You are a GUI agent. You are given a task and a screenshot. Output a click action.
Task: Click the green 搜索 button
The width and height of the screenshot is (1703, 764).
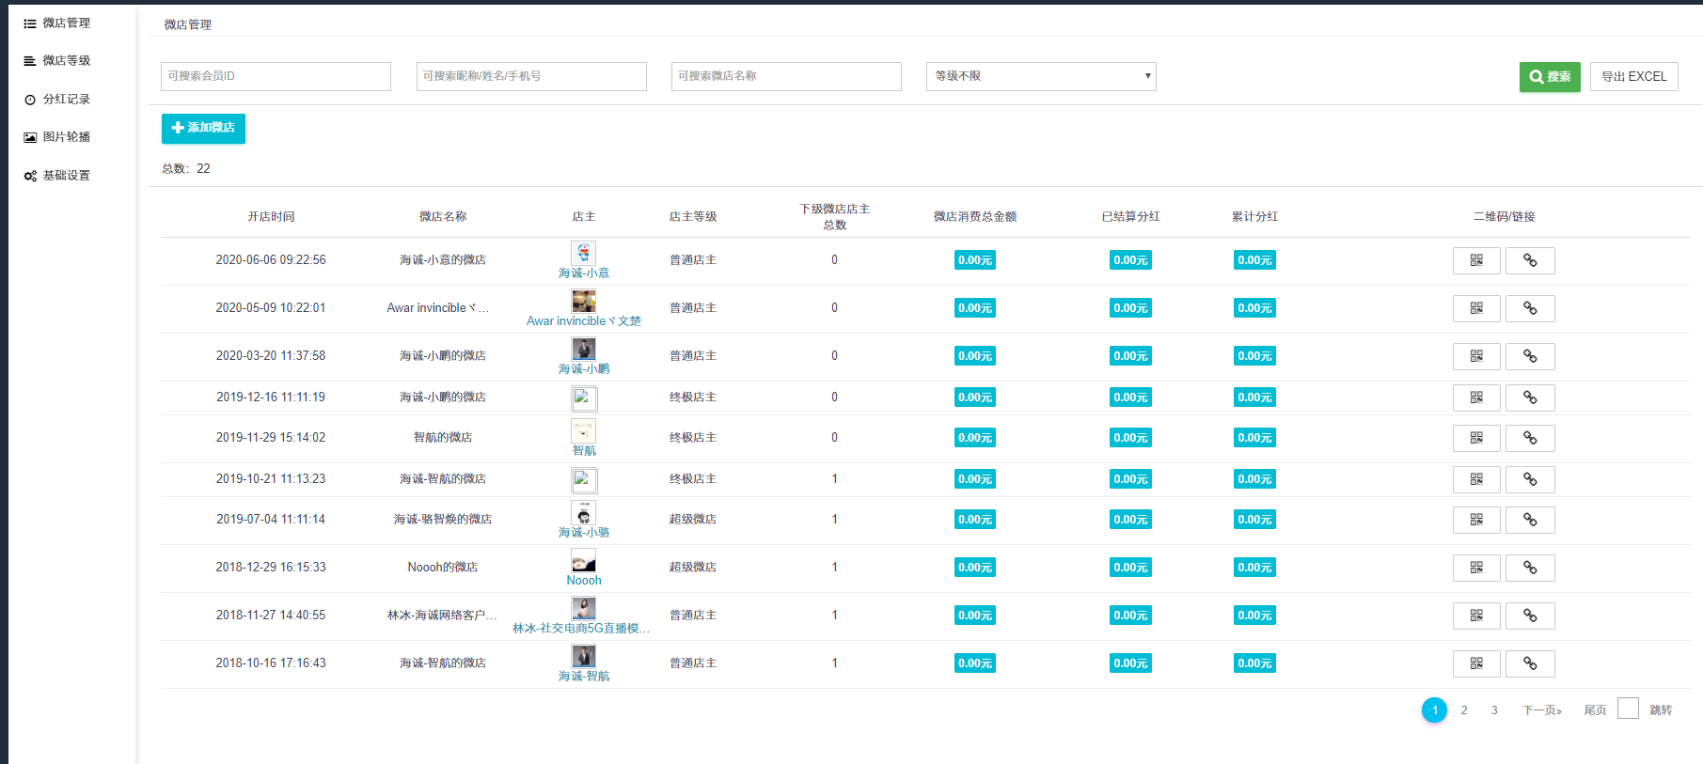[x=1550, y=77]
